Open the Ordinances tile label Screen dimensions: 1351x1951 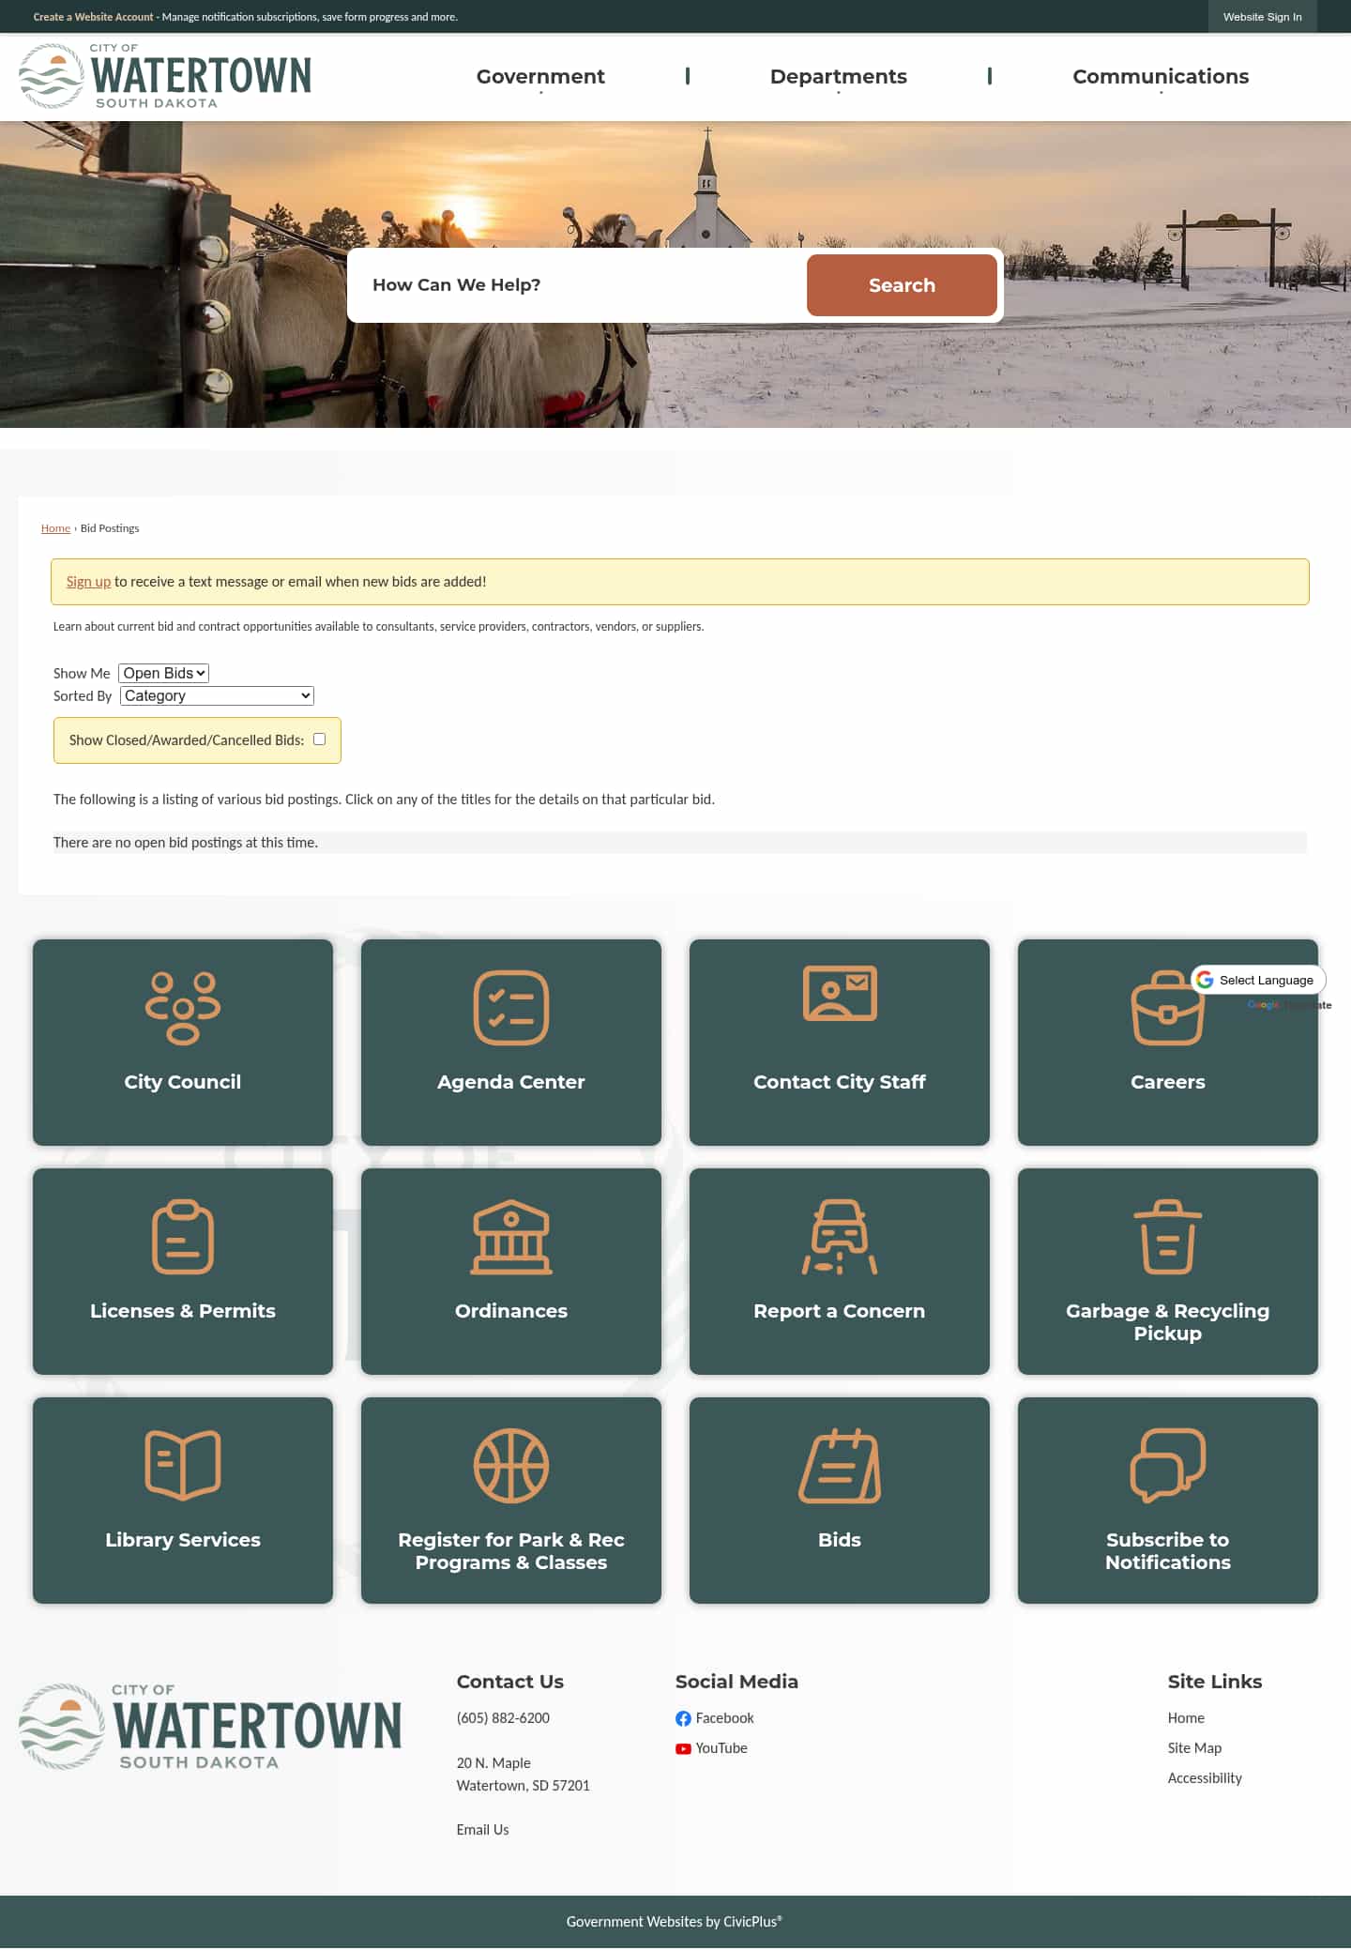tap(511, 1311)
